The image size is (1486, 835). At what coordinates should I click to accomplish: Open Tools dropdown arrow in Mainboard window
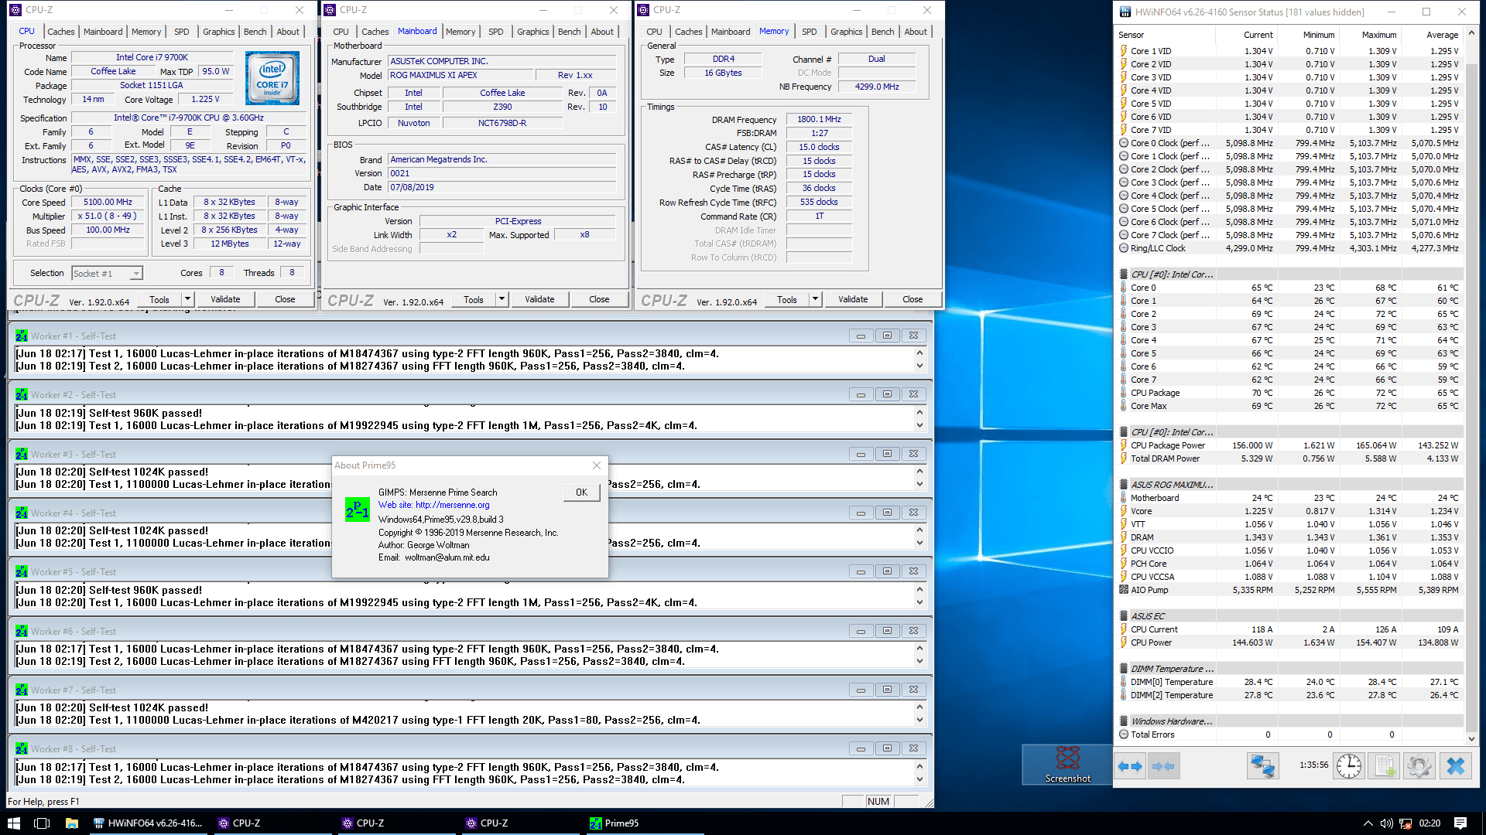click(502, 299)
